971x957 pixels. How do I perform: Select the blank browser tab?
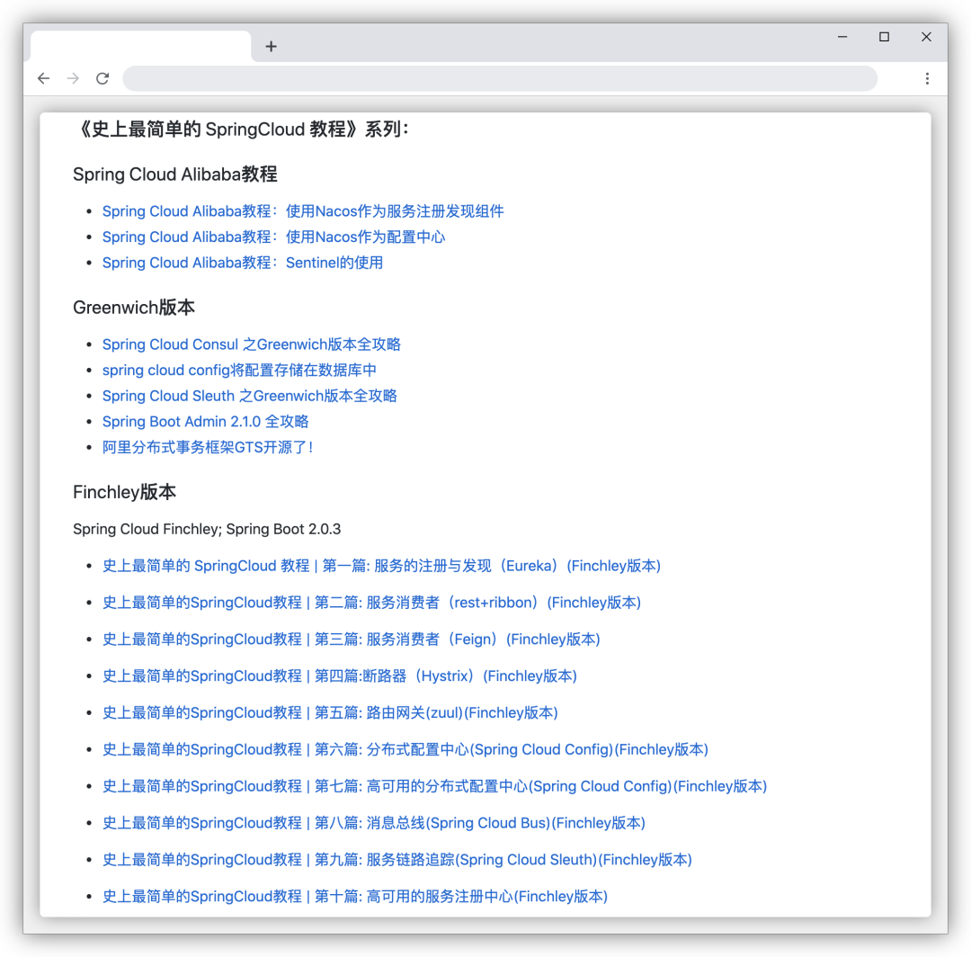pyautogui.click(x=140, y=47)
